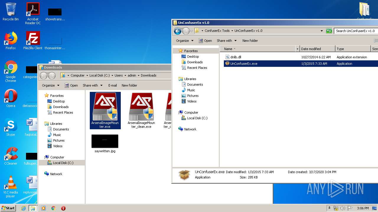Click the Search UnConfuserEx v1.0 field

[356, 31]
